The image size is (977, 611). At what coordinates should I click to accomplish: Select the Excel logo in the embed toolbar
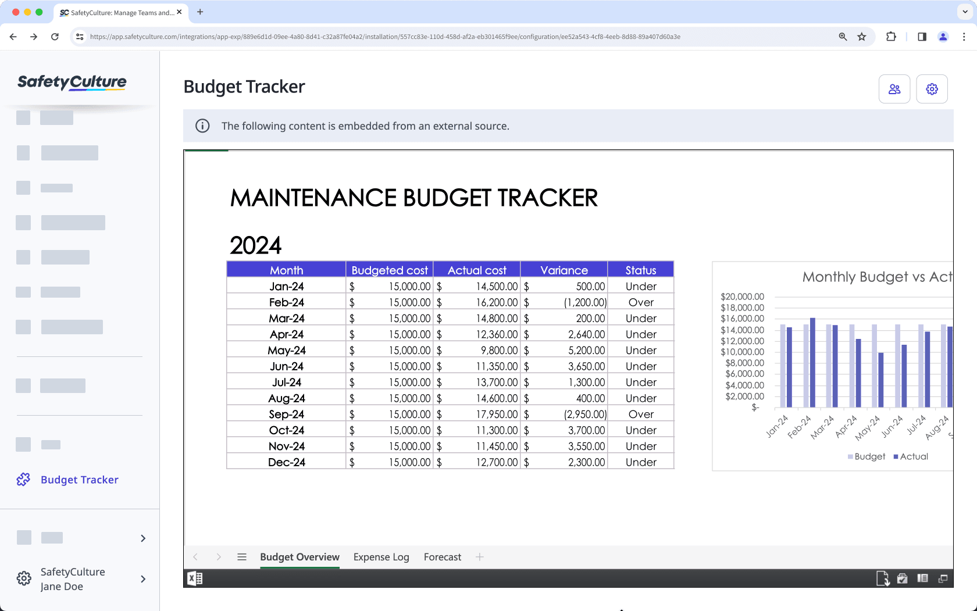[x=195, y=578]
